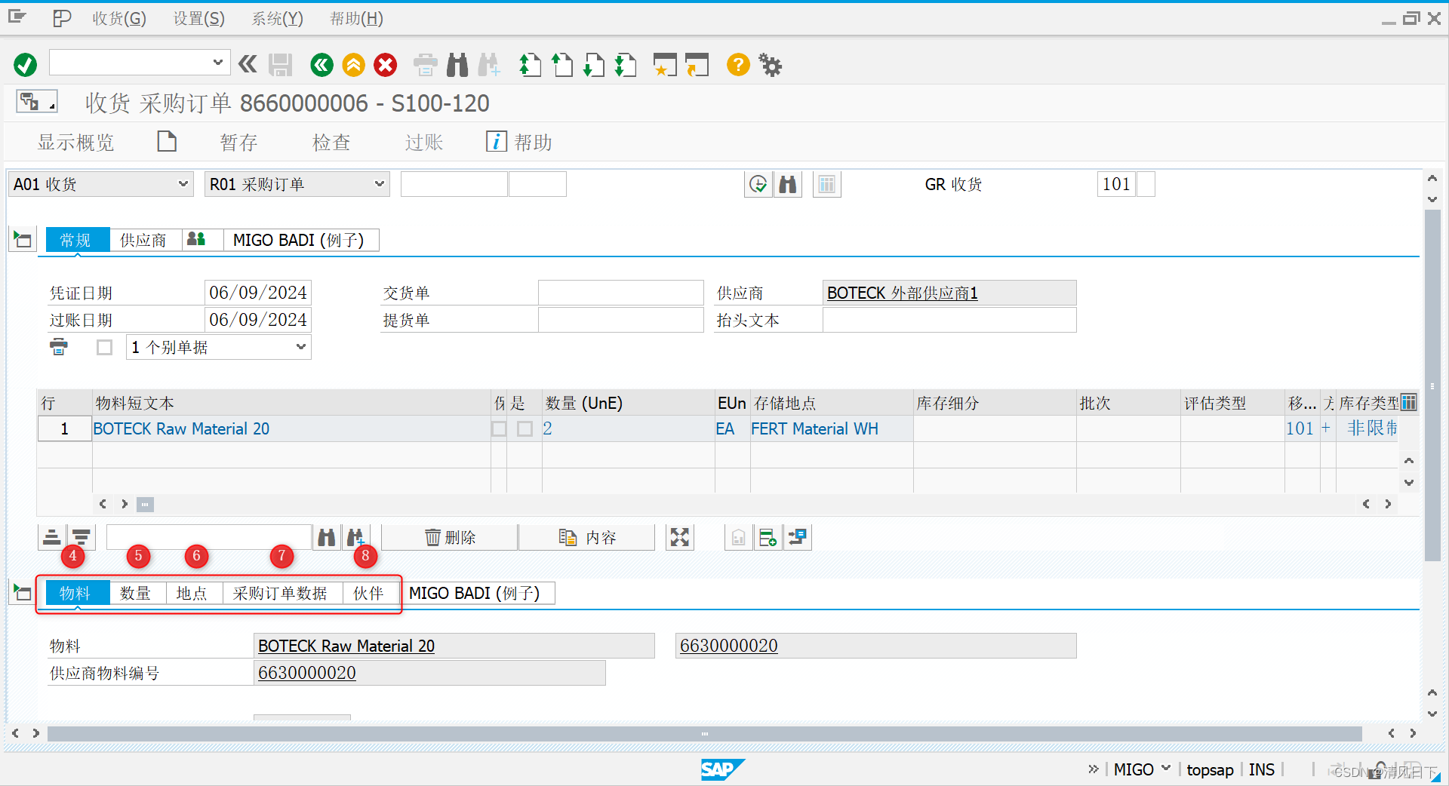Image resolution: width=1449 pixels, height=786 pixels.
Task: Click the First Page icon
Action: [x=530, y=65]
